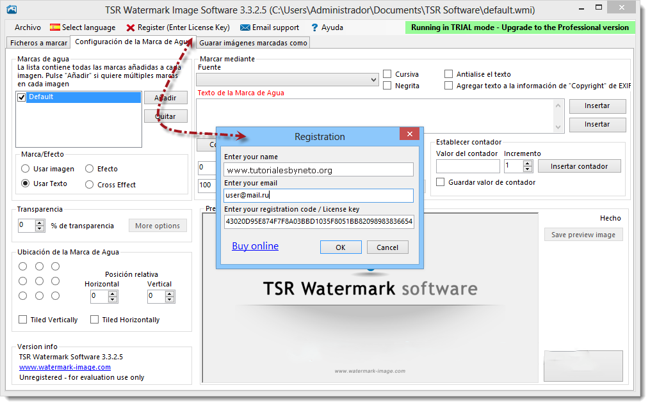This screenshot has height=406, width=650.
Task: Click the red X Register icon
Action: tap(131, 27)
